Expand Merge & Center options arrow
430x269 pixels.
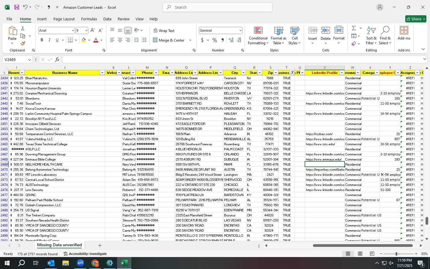190,40
